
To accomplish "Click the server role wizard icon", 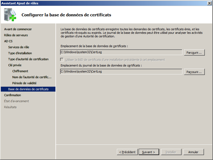I will click(10, 15).
